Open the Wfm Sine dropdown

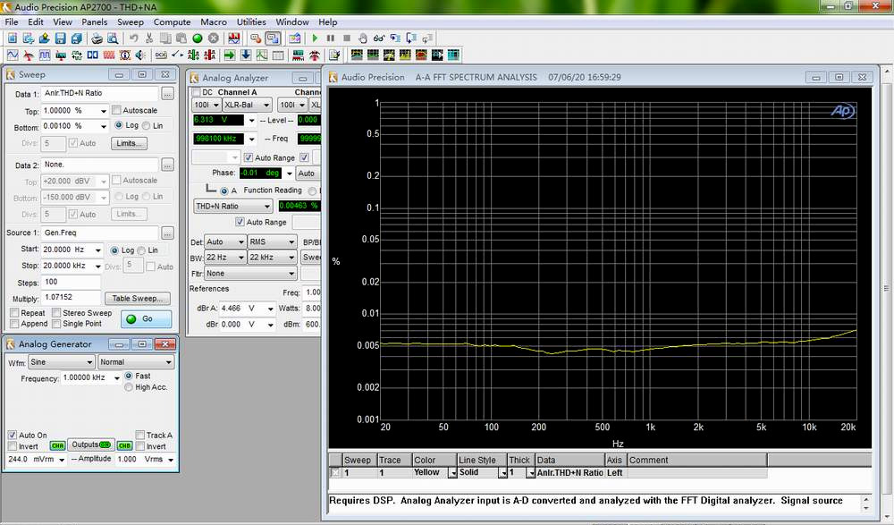pos(89,362)
